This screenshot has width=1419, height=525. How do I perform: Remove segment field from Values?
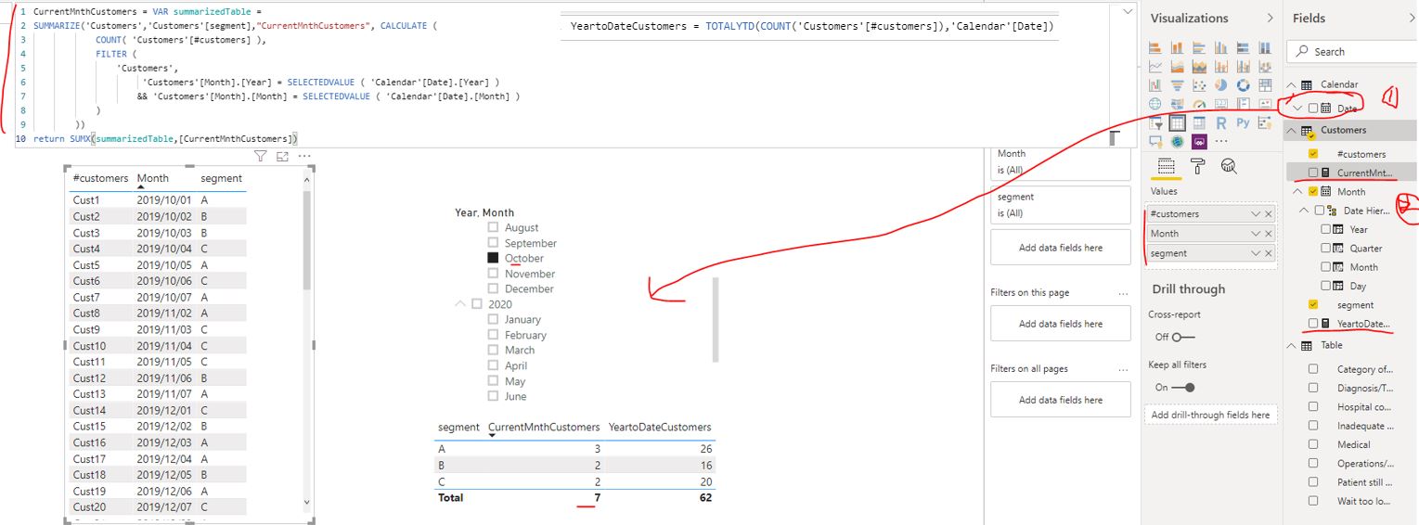pos(1269,253)
